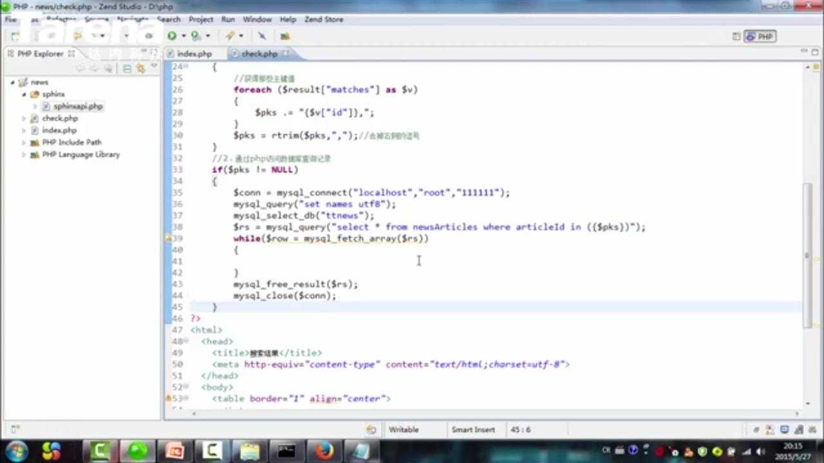Click the status bar icon left of Writable
The width and height of the screenshot is (824, 463).
tap(371, 430)
